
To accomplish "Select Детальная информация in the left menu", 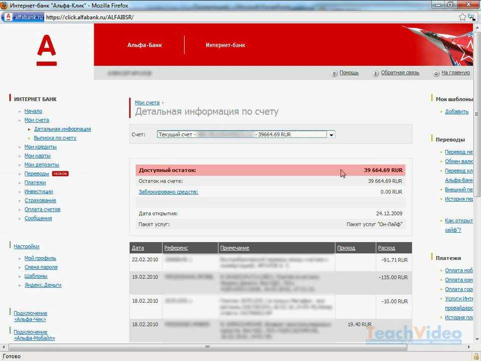I will point(62,129).
